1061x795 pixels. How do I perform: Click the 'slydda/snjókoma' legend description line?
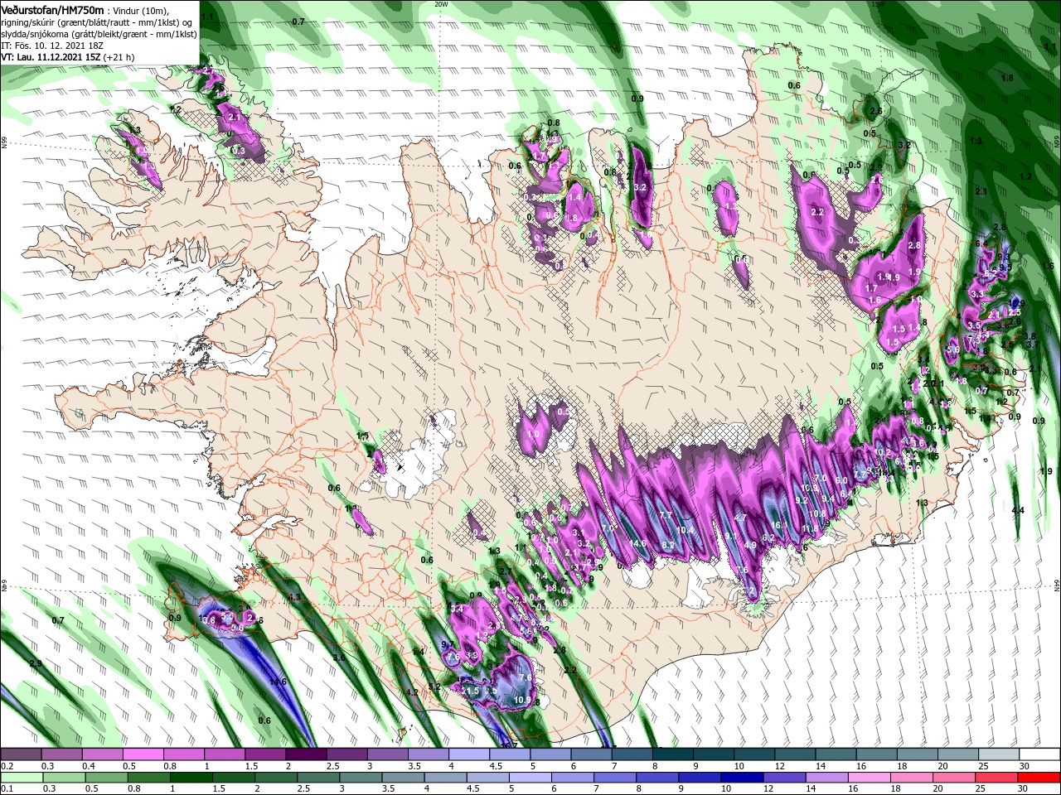(98, 34)
